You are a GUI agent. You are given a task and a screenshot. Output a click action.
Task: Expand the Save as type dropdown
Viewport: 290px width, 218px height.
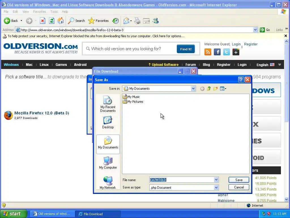point(216,187)
